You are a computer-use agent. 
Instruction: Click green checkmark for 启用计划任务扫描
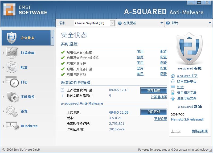(x=63, y=69)
